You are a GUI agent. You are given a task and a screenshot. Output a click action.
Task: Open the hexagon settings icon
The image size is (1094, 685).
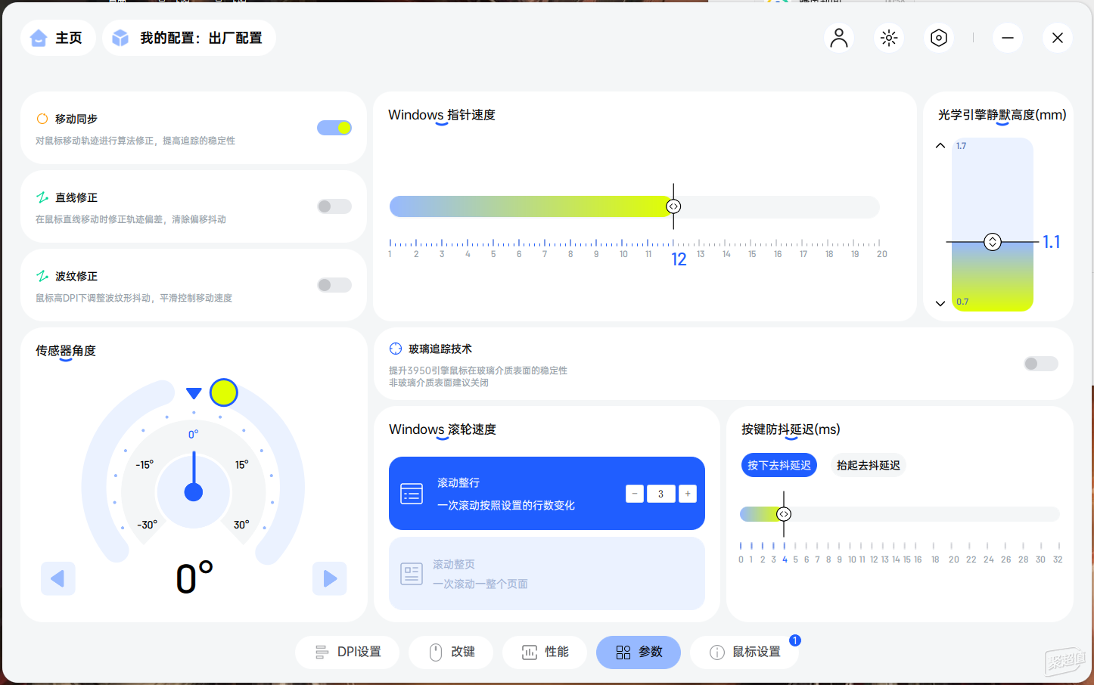click(938, 38)
